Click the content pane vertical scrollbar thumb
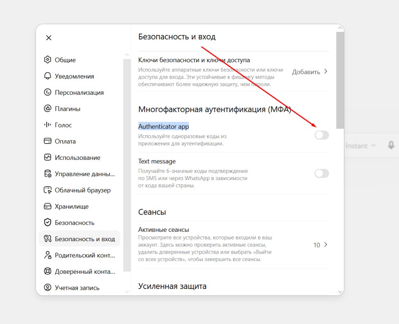 click(x=340, y=80)
